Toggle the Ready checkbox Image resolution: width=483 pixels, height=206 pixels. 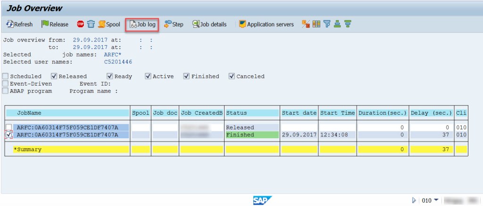click(x=110, y=76)
